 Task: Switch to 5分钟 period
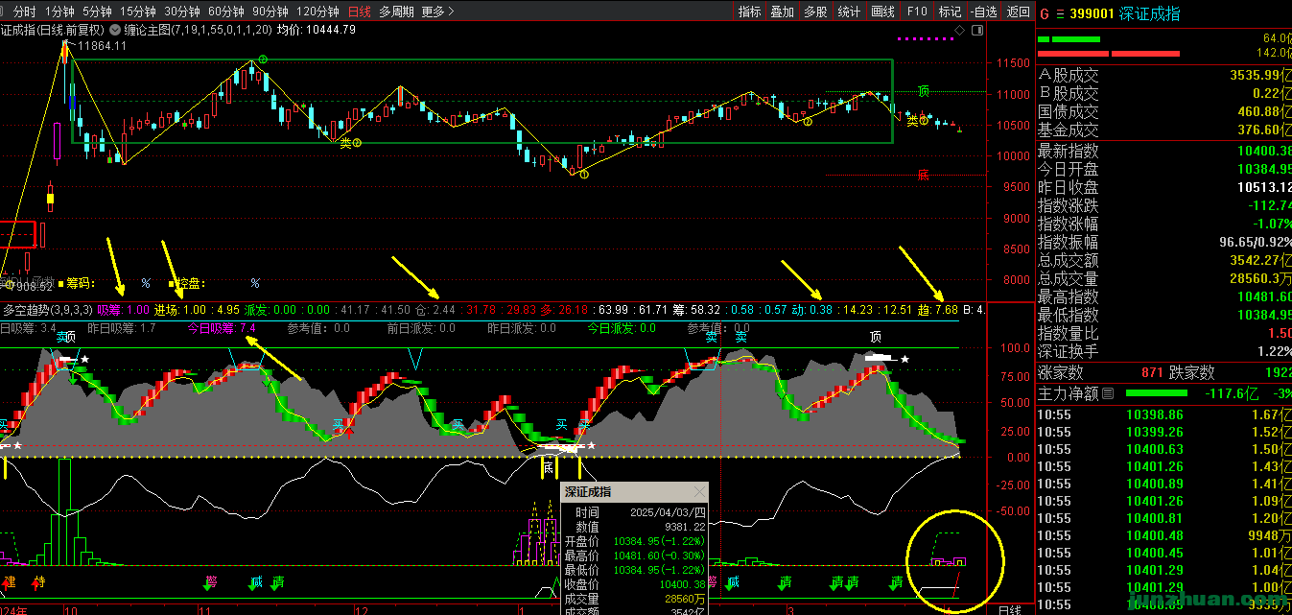pos(97,12)
